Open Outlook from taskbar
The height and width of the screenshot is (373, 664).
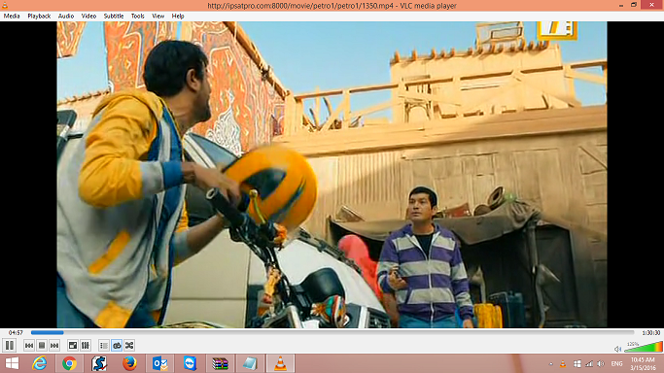pyautogui.click(x=159, y=363)
